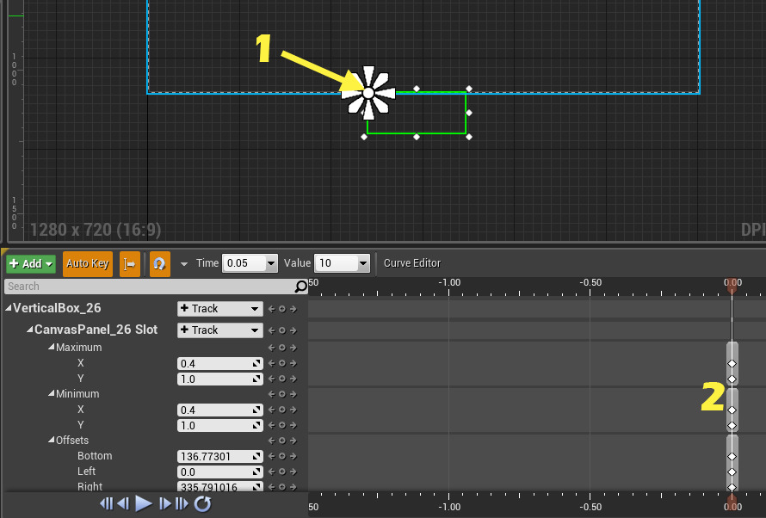Add a key on the Maximum X track
766x518 pixels.
[x=281, y=363]
